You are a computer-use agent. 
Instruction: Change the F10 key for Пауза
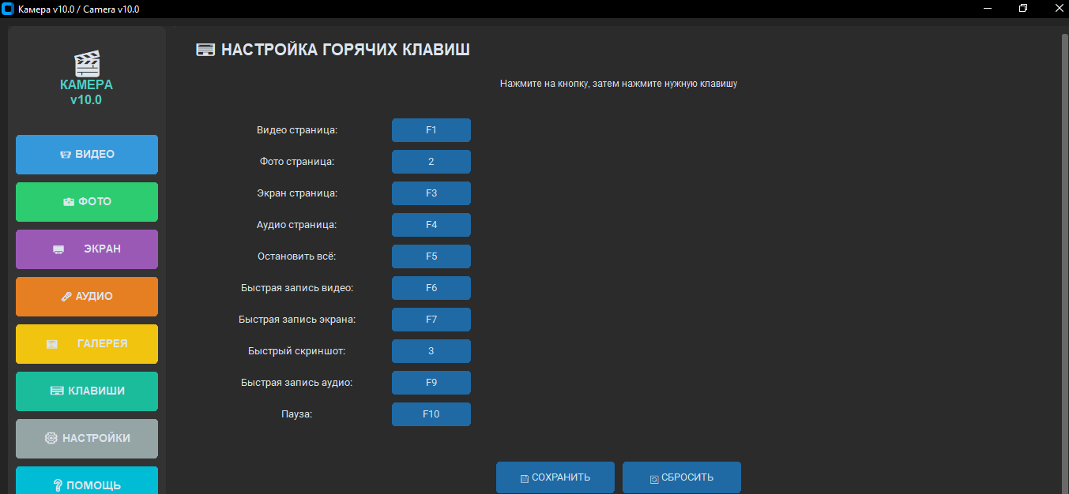click(431, 414)
